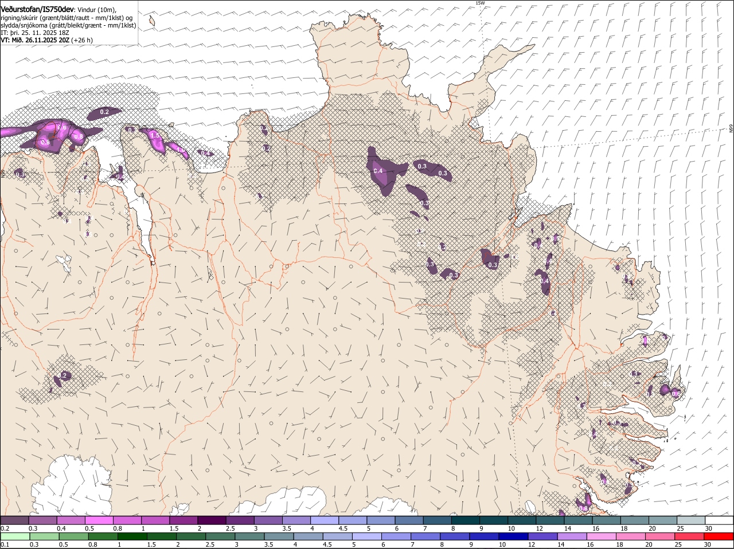Viewport: 734px width, 549px height.
Task: Click the '15W' longitude label at map top
Action: 480,3
